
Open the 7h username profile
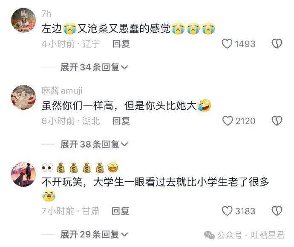click(46, 14)
